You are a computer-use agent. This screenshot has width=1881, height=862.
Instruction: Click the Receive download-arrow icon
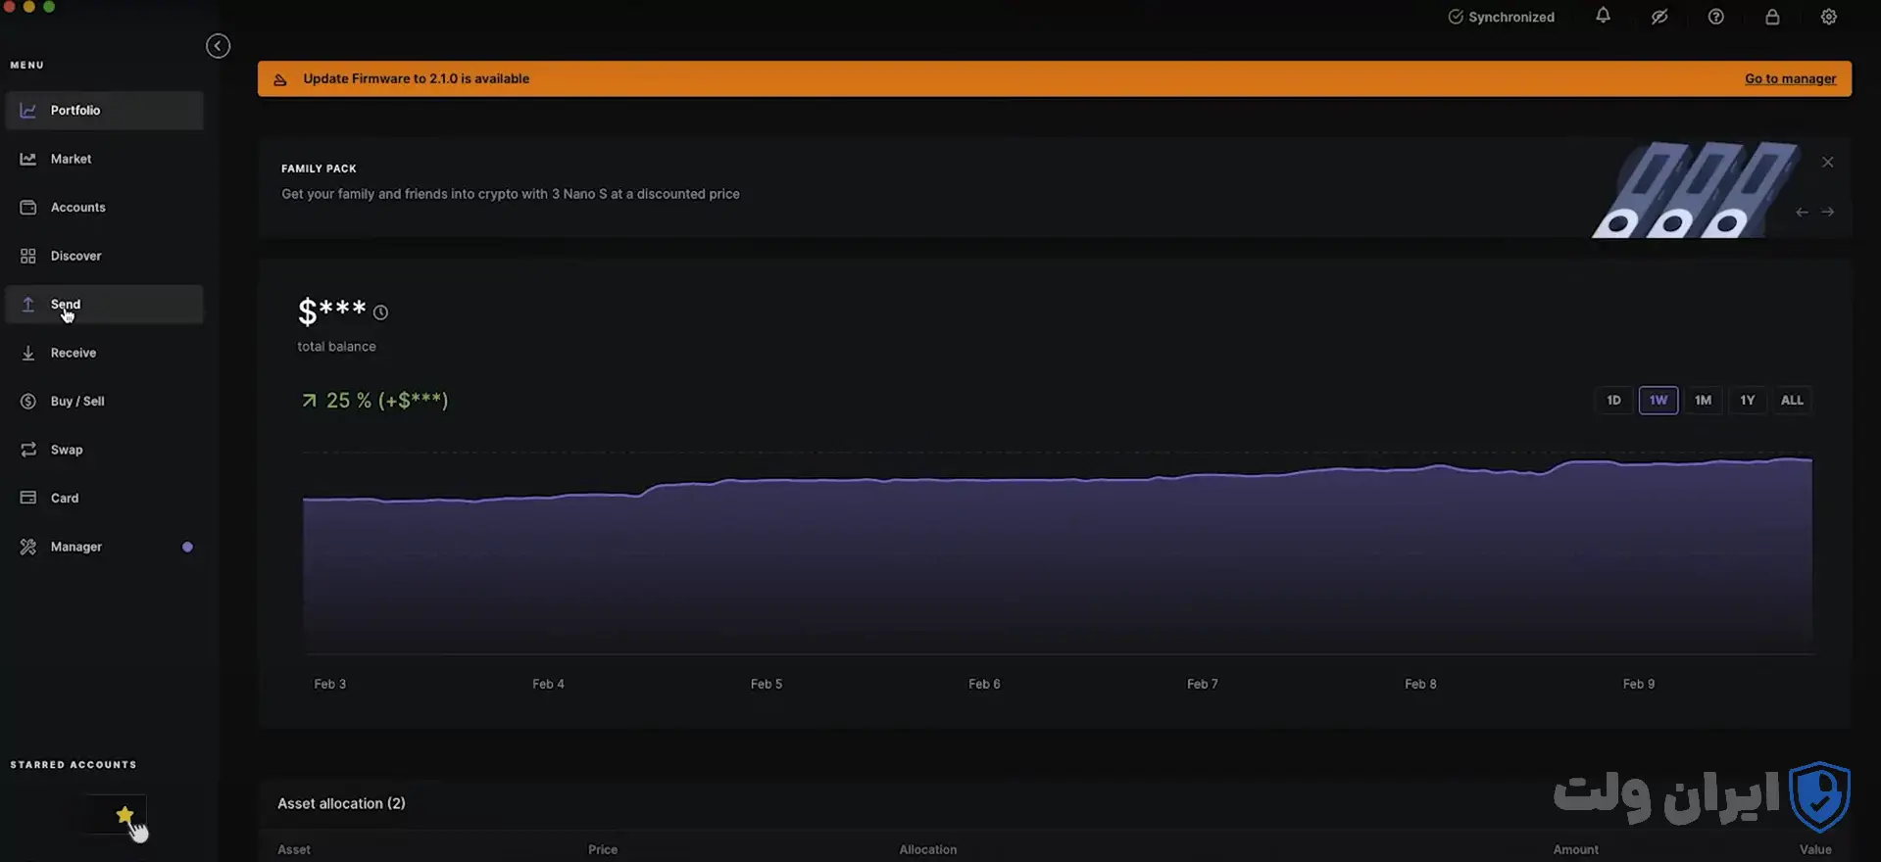(x=28, y=353)
